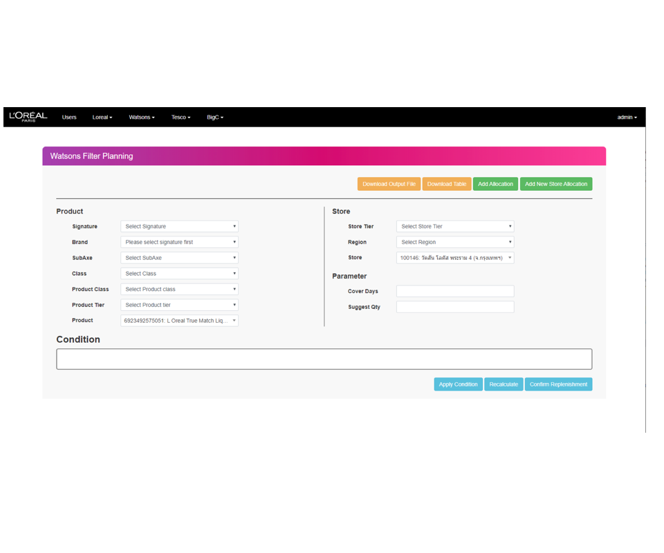Open the Brand dropdown
This screenshot has height=553, width=664.
tap(180, 242)
